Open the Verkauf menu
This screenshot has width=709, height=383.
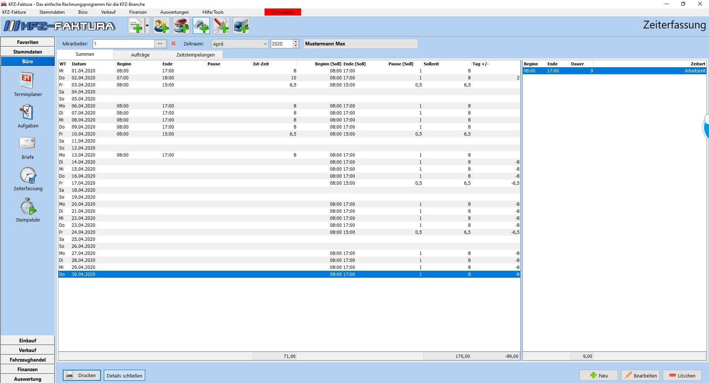(x=108, y=12)
